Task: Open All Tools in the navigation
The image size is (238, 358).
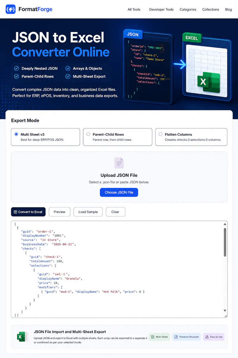Action: click(x=134, y=10)
